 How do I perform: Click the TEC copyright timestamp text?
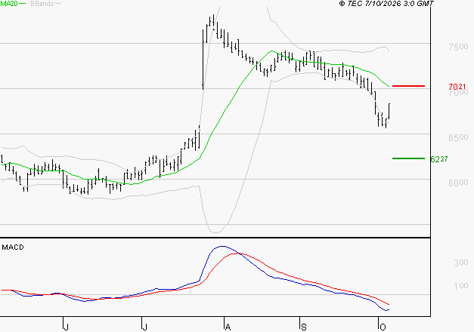click(x=386, y=4)
